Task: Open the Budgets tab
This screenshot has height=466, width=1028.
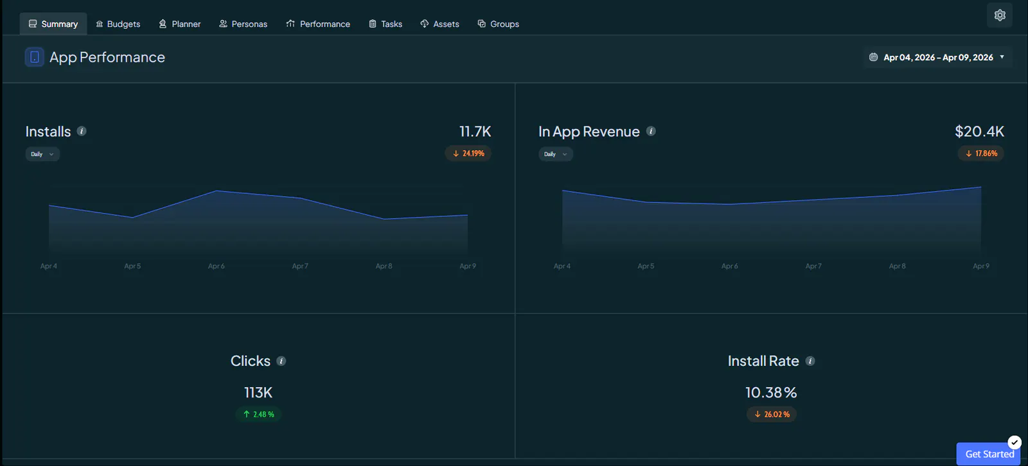Action: coord(118,24)
